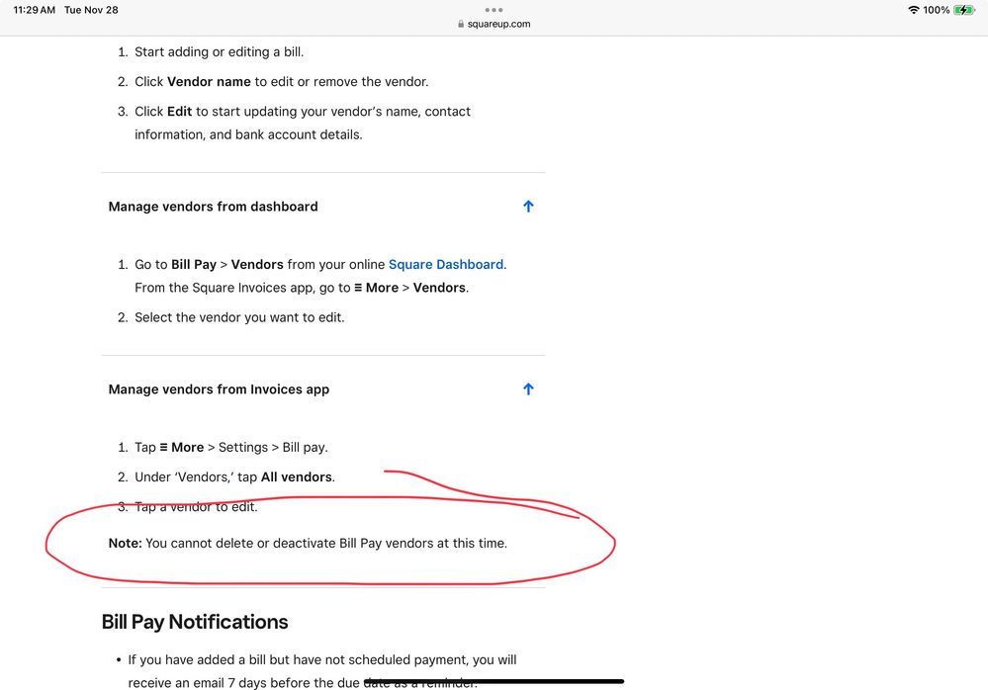The height and width of the screenshot is (690, 988).
Task: Click the bold 'Vendor name' text
Action: click(x=209, y=81)
